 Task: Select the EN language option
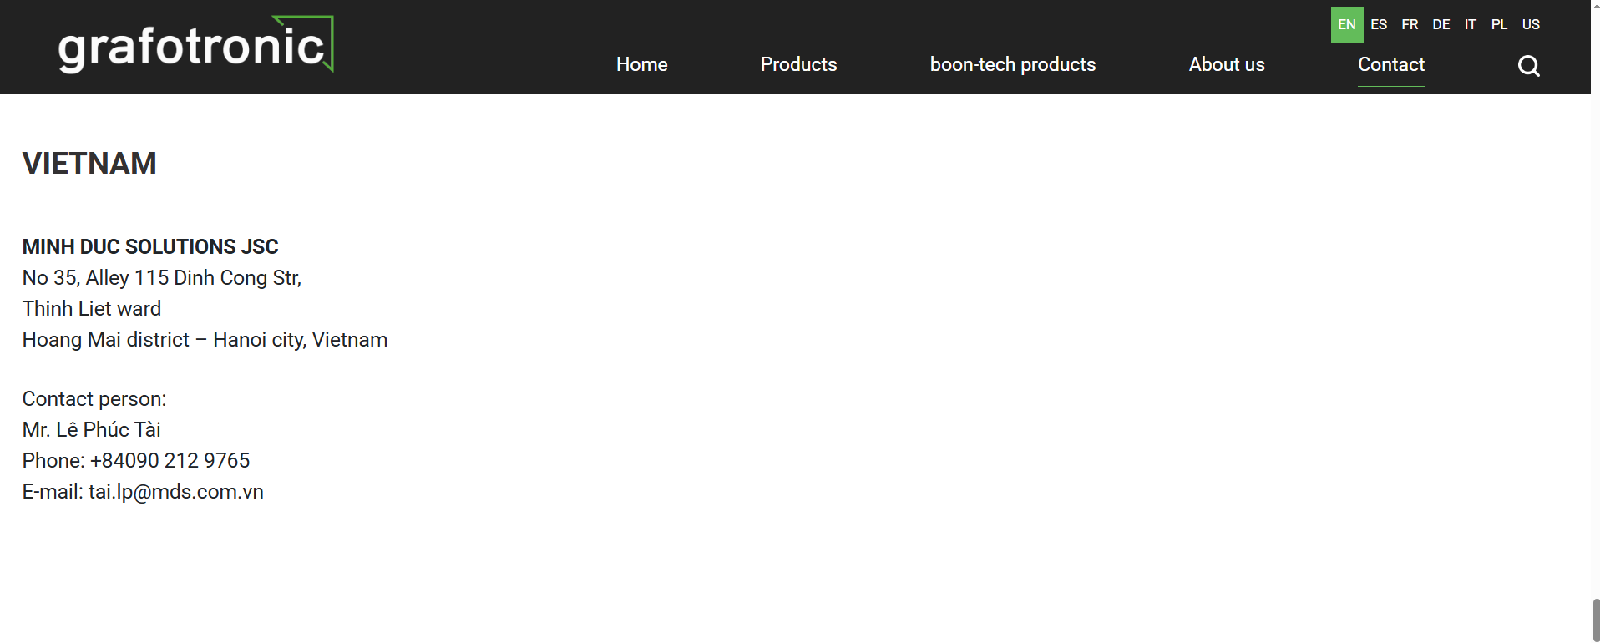tap(1346, 24)
